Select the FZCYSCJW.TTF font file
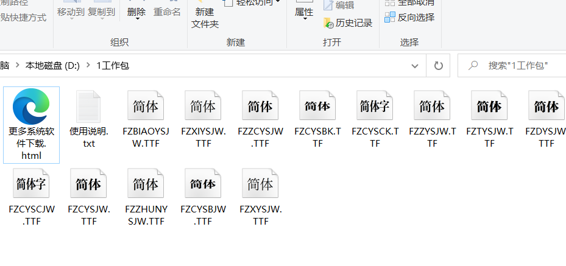566x266 pixels. click(x=32, y=198)
